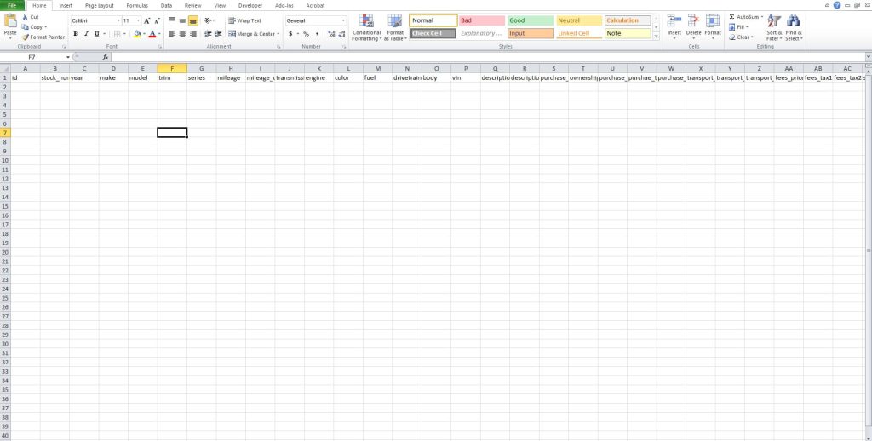Viewport: 872px width, 441px height.
Task: Apply the Note cell style
Action: pyautogui.click(x=628, y=33)
